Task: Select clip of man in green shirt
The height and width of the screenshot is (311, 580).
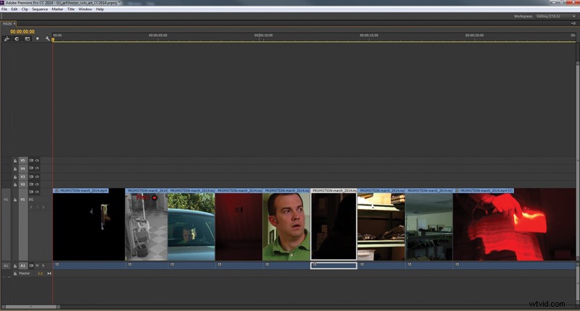Action: click(286, 224)
